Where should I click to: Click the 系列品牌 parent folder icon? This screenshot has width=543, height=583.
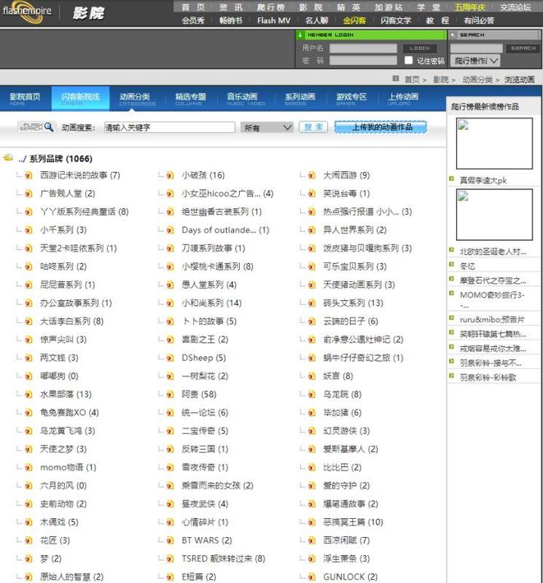8,159
